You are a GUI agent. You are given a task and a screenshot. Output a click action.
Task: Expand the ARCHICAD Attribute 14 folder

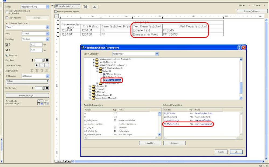97,68
